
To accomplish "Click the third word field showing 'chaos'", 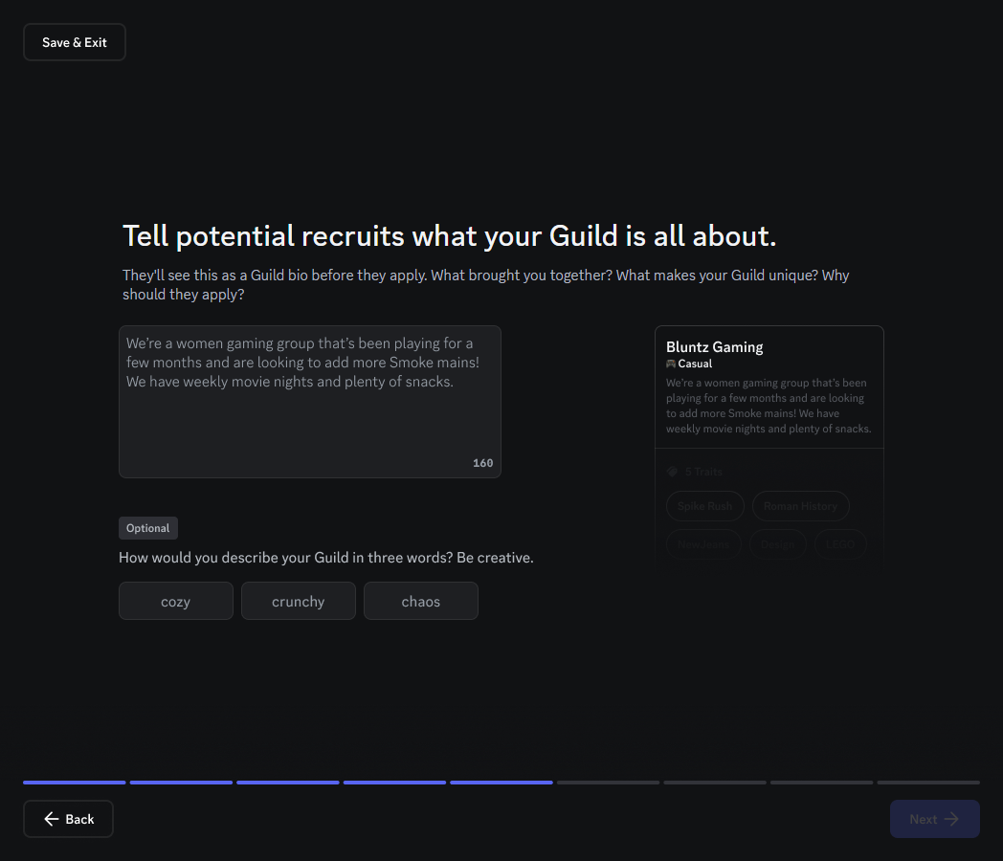I will point(421,601).
